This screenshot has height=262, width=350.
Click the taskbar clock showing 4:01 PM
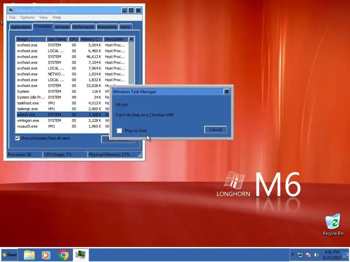[x=332, y=255]
